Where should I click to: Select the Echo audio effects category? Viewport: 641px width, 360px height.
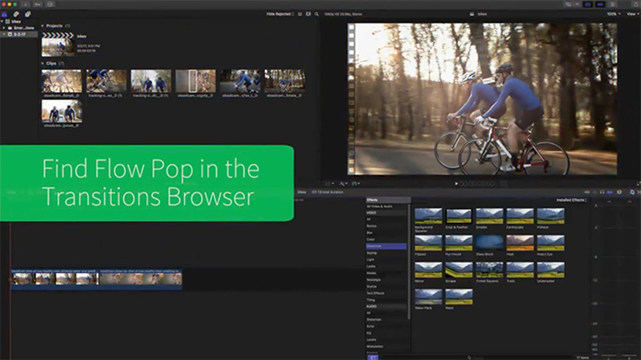[x=387, y=327]
